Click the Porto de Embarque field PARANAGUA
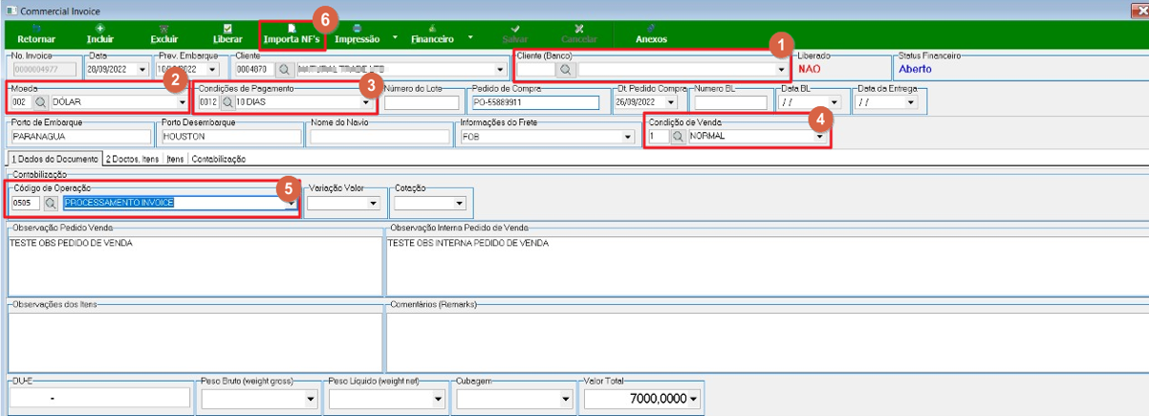The height and width of the screenshot is (416, 1149). coord(80,137)
